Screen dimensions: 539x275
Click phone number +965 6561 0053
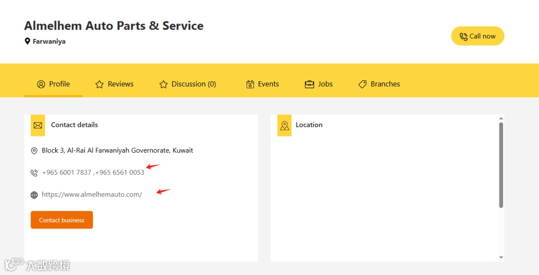tap(120, 173)
